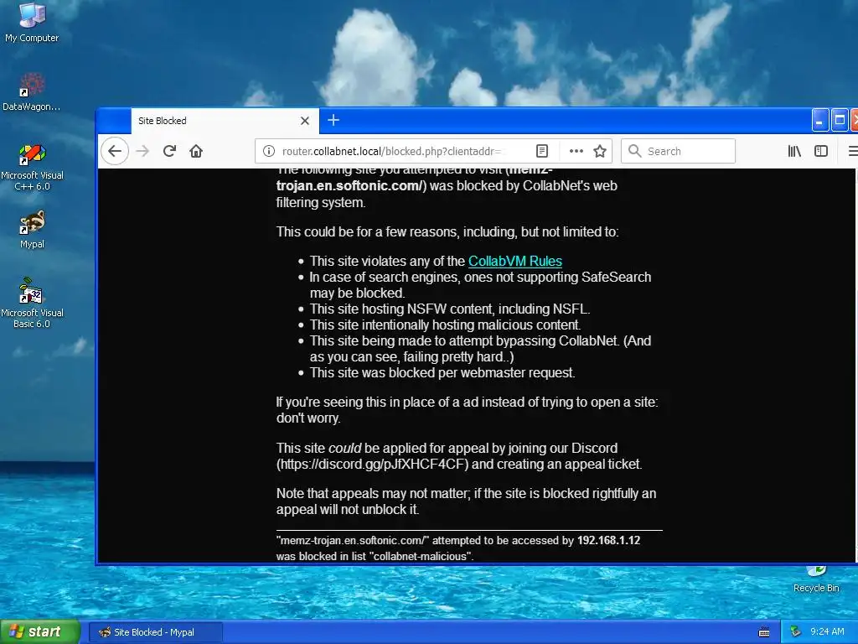
Task: Click the forward navigation arrow
Action: [142, 151]
